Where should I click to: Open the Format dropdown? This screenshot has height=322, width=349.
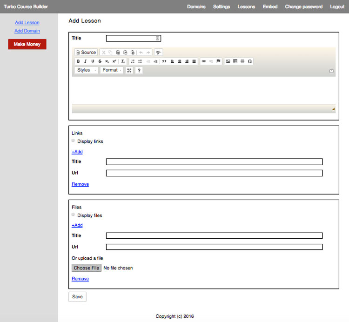pyautogui.click(x=112, y=70)
